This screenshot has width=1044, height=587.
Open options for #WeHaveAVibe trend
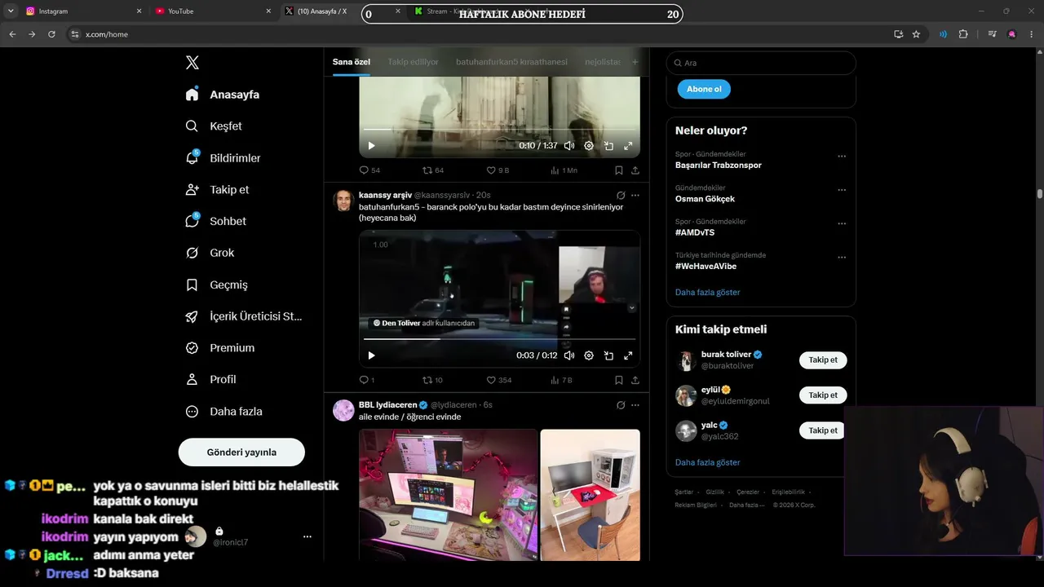(x=842, y=258)
